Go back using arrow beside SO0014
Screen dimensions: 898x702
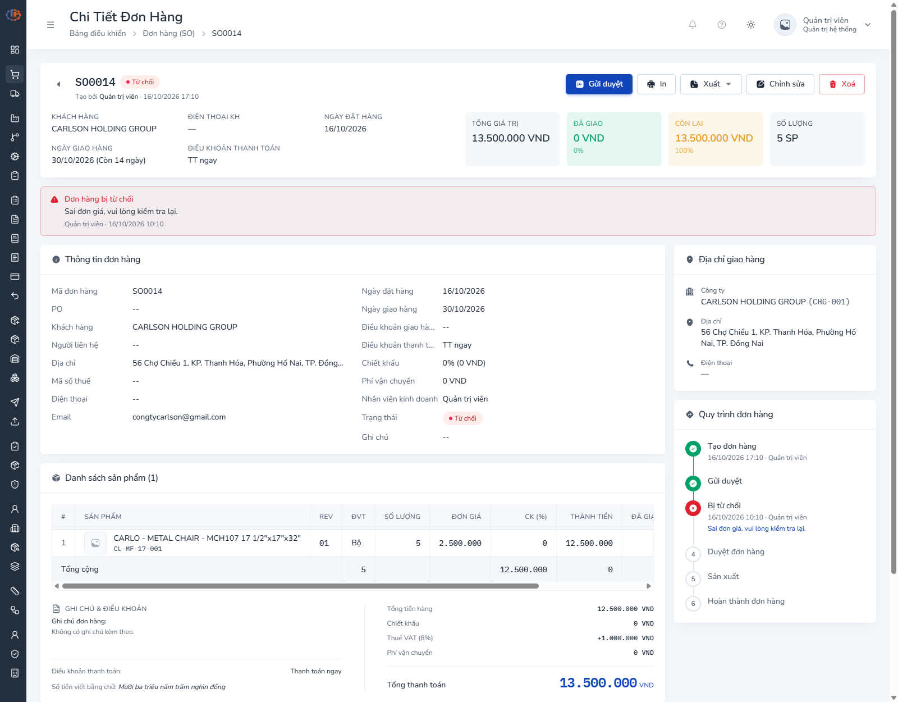click(58, 84)
